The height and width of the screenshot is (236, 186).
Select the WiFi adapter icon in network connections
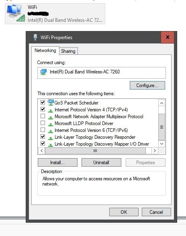(x=16, y=13)
